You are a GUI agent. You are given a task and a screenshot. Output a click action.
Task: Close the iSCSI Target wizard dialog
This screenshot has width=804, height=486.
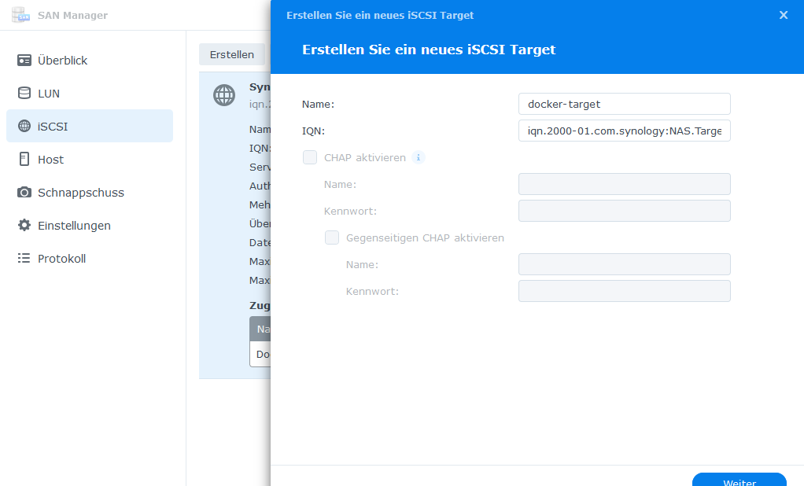(x=783, y=15)
